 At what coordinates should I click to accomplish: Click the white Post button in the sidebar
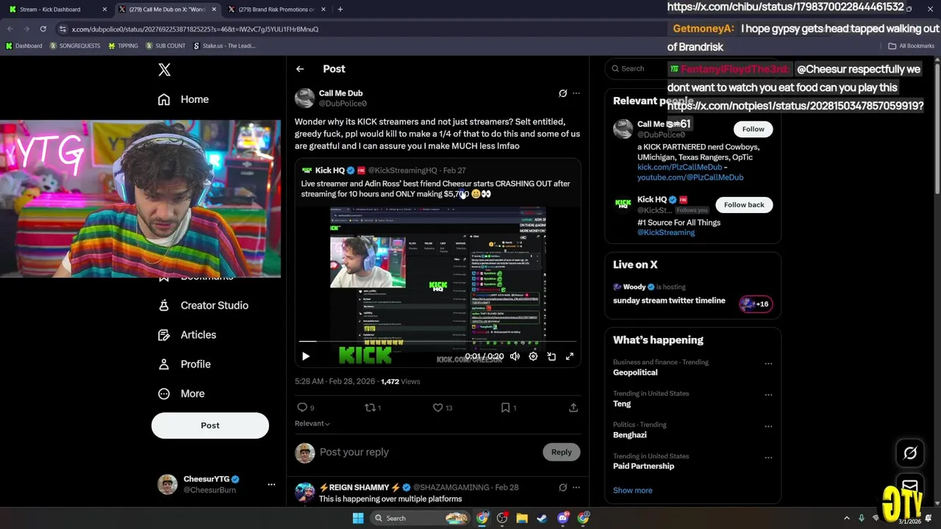[x=210, y=425]
